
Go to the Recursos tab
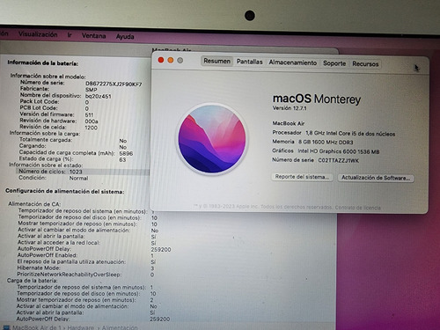coord(365,64)
